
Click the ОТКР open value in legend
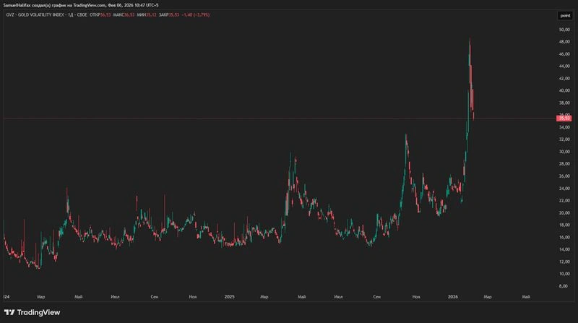[105, 14]
